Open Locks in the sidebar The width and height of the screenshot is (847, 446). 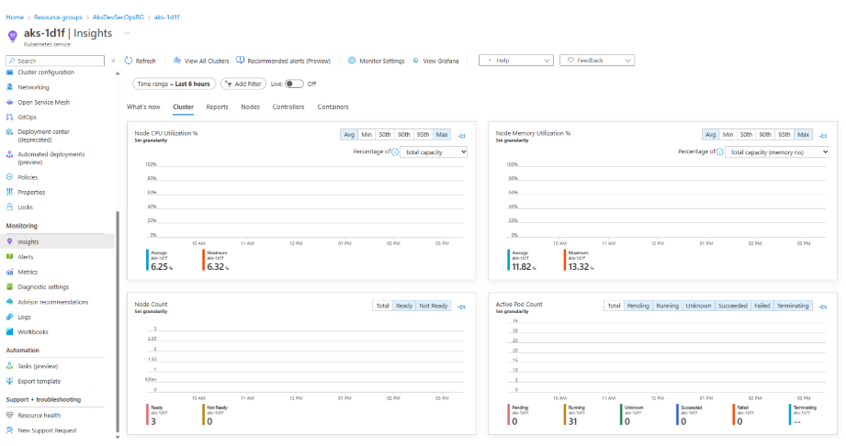[25, 207]
